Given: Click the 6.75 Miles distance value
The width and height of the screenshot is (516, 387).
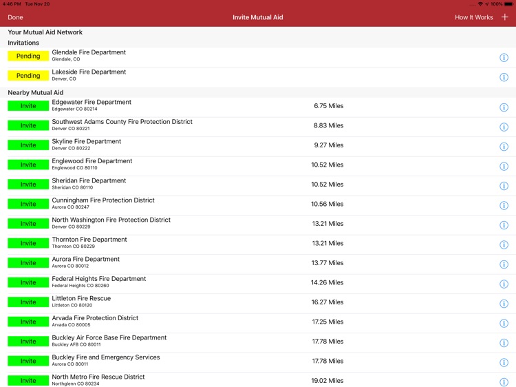Looking at the screenshot, I should (x=328, y=106).
